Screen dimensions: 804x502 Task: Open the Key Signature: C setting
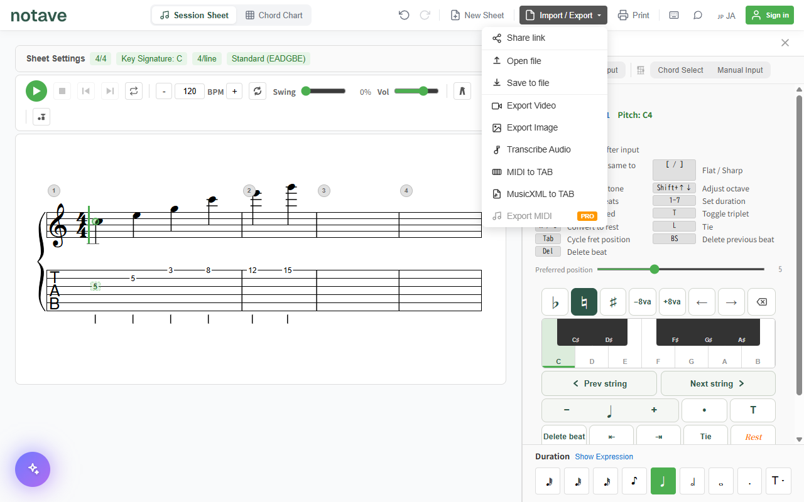point(151,58)
